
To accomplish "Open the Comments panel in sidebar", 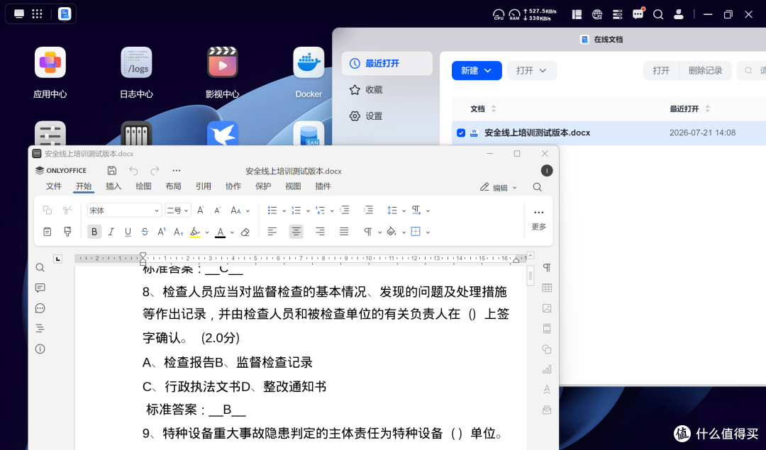I will point(40,288).
